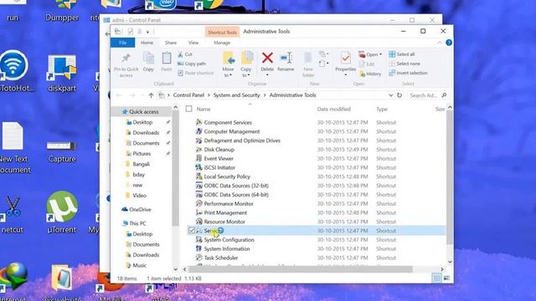Switch to the Home tab

coord(147,43)
